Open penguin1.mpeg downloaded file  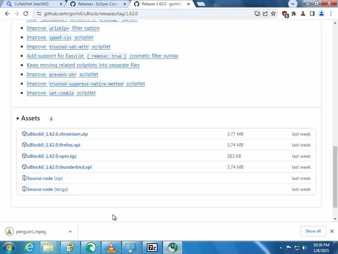(31, 232)
